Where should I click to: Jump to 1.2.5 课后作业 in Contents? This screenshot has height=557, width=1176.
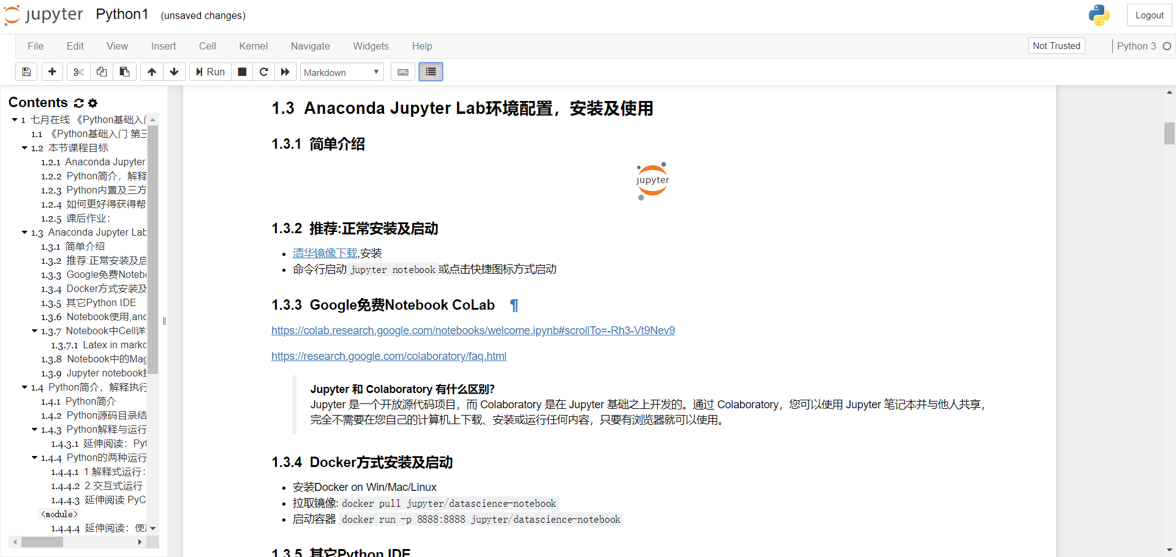point(76,219)
